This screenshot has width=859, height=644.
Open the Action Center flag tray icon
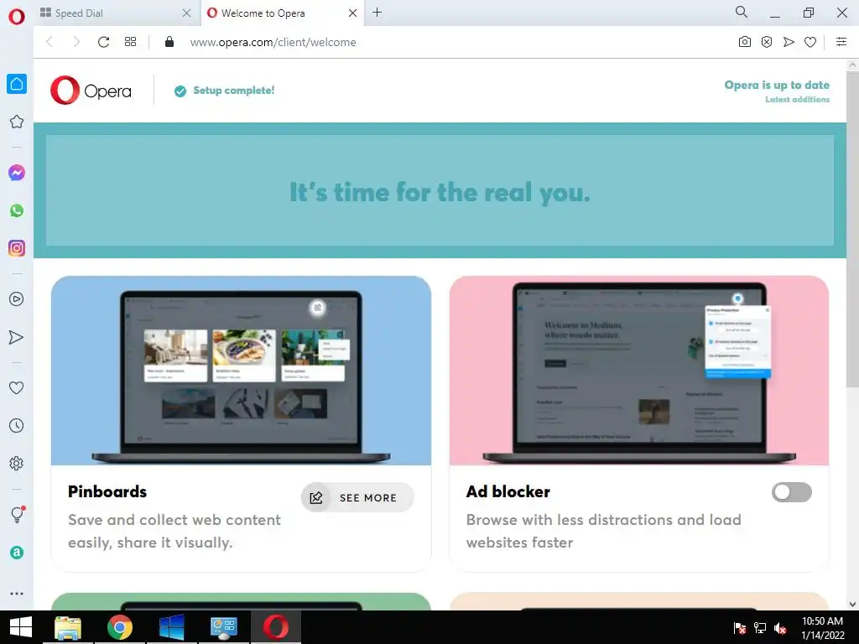(x=740, y=628)
